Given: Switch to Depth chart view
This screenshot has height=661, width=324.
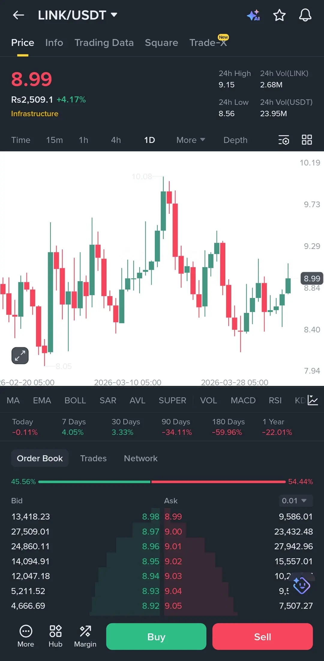Looking at the screenshot, I should pos(235,140).
